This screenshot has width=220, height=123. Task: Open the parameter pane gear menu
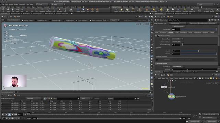pyautogui.click(x=209, y=20)
